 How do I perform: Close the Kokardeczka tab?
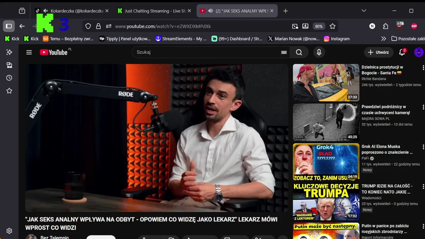(107, 11)
